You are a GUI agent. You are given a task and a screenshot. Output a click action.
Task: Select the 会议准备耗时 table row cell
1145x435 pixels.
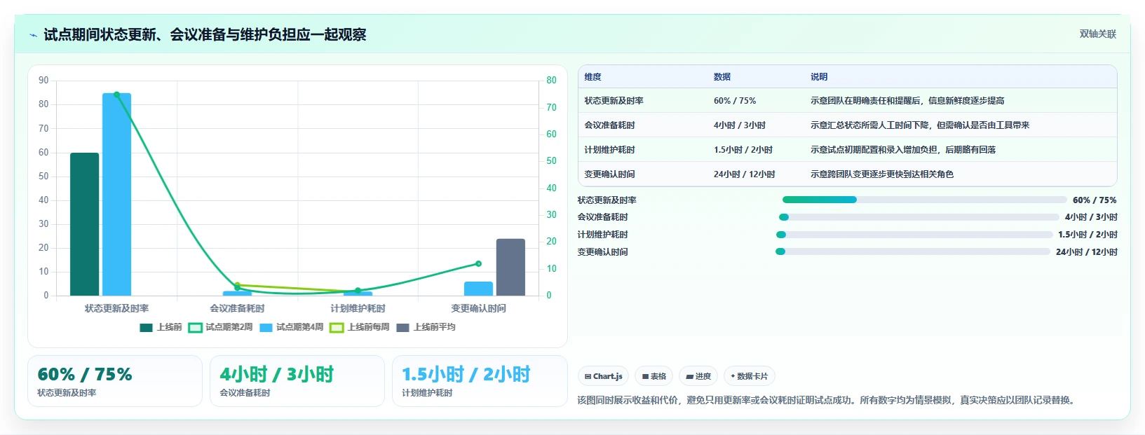coord(609,125)
